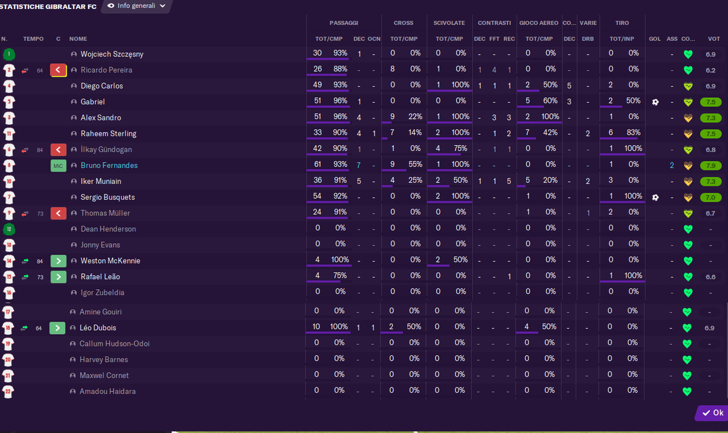This screenshot has height=433, width=728.
Task: Click the person icon beside Alex Sandro
Action: point(74,118)
